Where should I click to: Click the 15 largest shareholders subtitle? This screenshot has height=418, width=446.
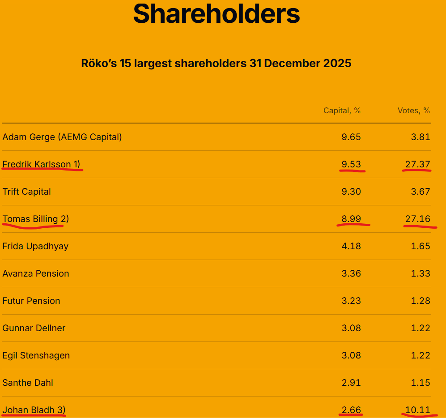(x=216, y=63)
